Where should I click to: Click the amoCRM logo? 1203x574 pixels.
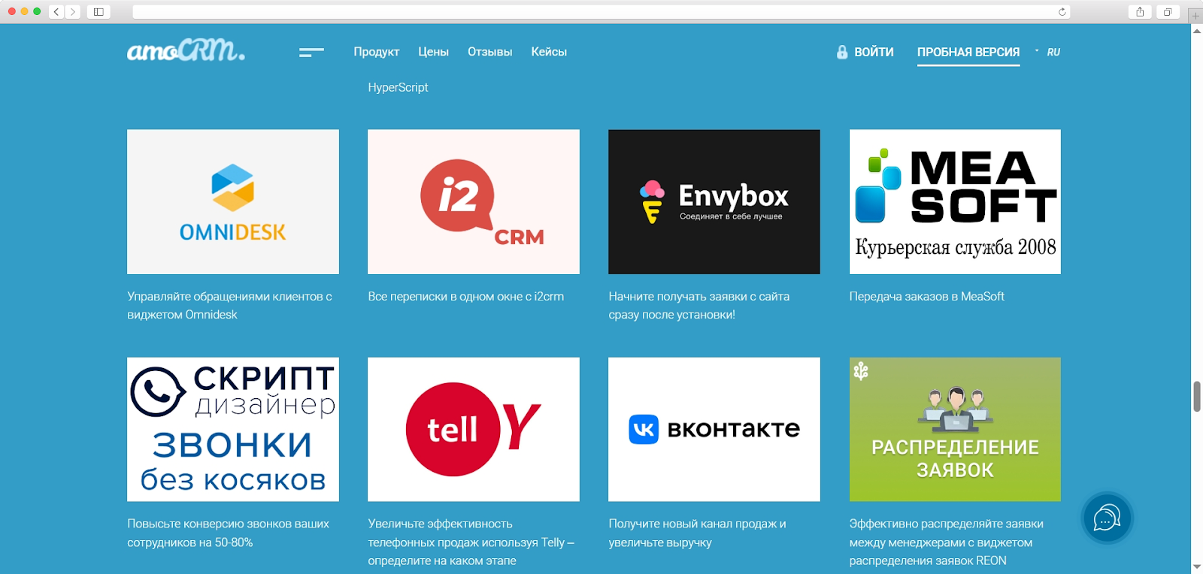tap(186, 51)
